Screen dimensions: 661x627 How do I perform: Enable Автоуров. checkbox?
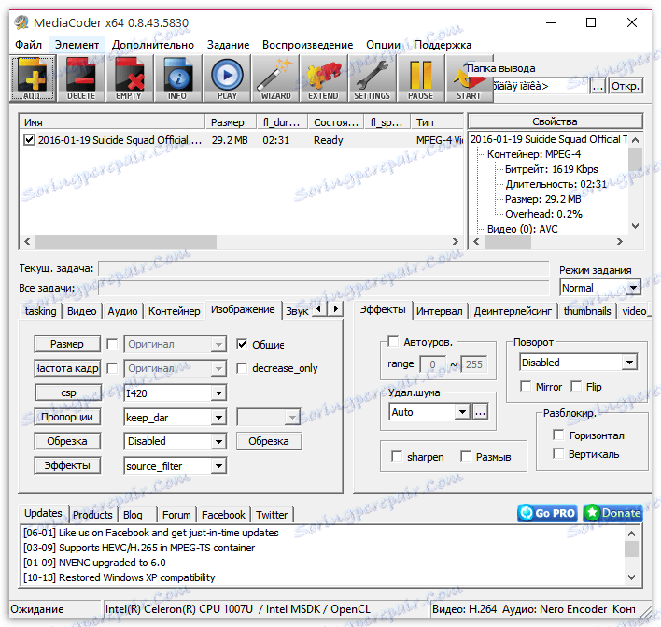coord(393,341)
